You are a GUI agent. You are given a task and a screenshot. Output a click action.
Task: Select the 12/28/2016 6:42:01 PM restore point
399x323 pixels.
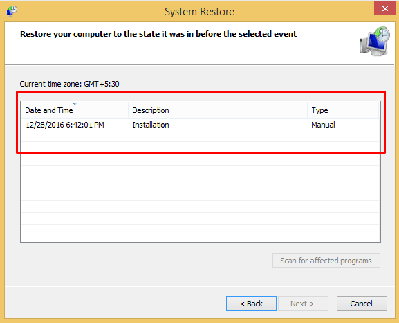tap(200, 125)
